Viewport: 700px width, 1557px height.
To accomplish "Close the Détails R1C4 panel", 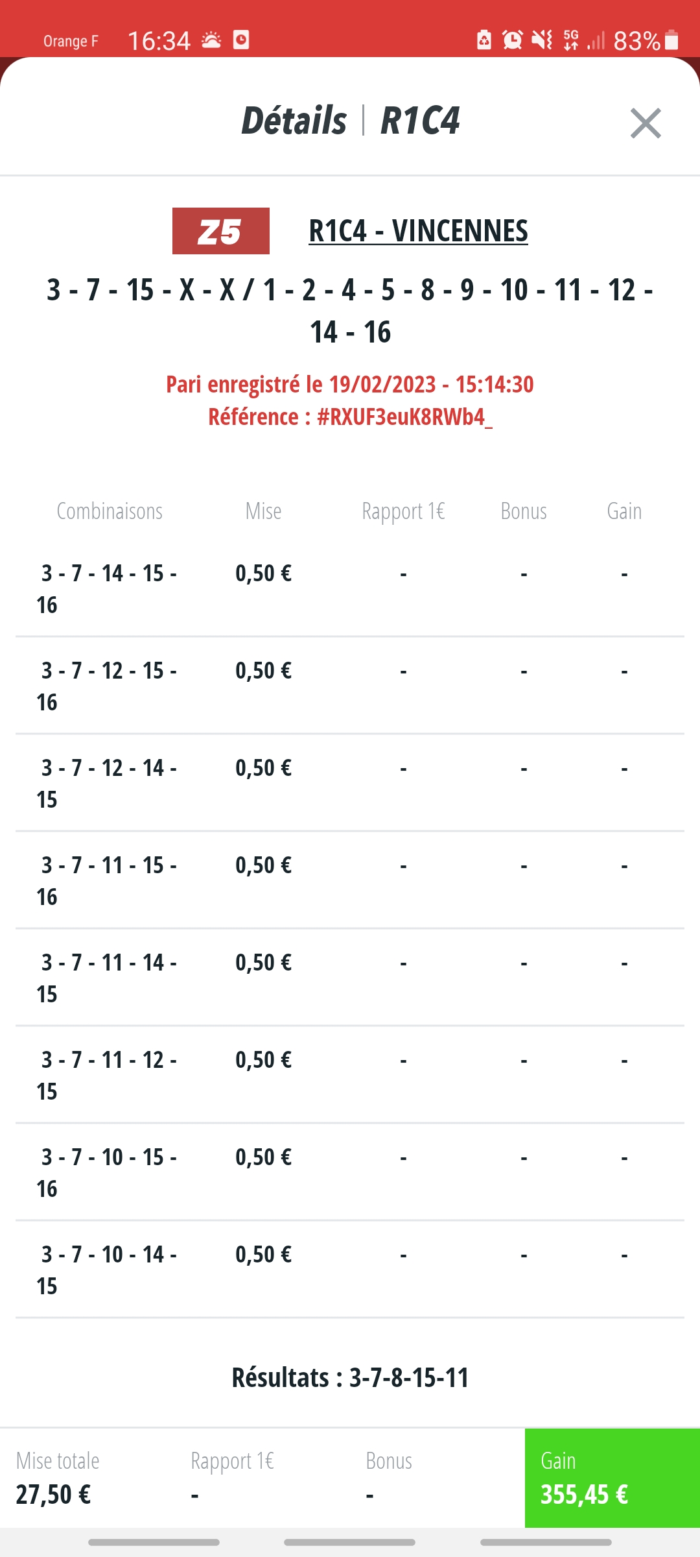I will click(646, 123).
